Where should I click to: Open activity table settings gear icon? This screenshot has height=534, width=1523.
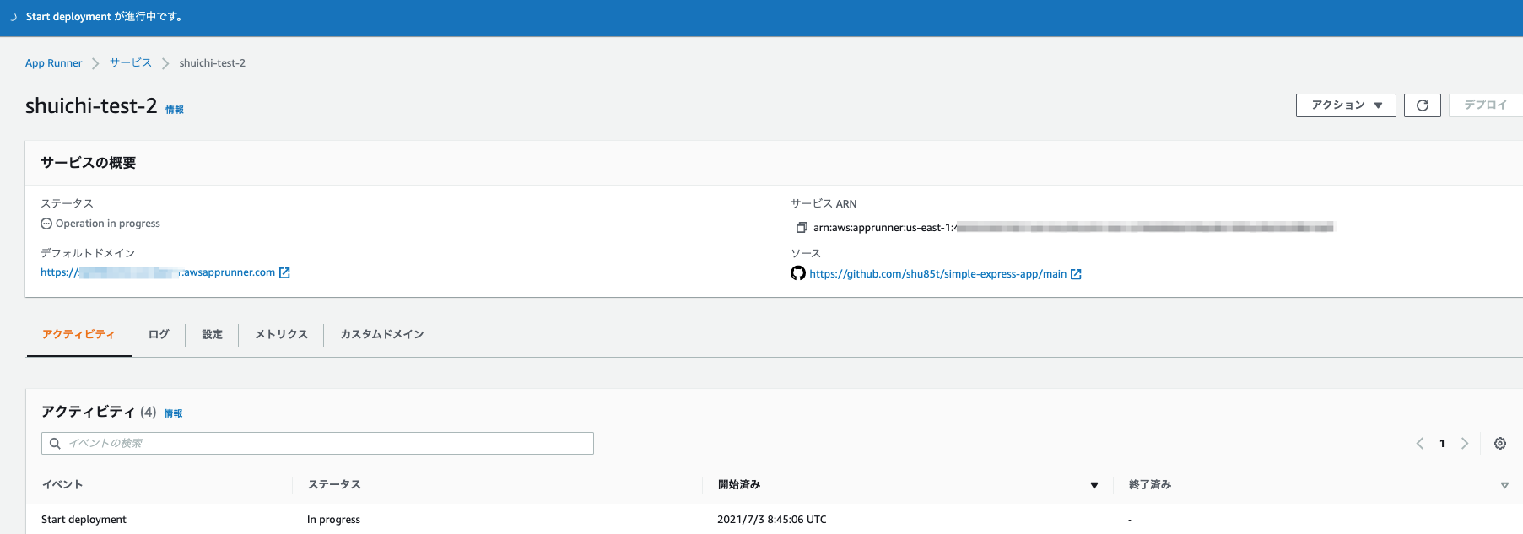click(x=1499, y=444)
